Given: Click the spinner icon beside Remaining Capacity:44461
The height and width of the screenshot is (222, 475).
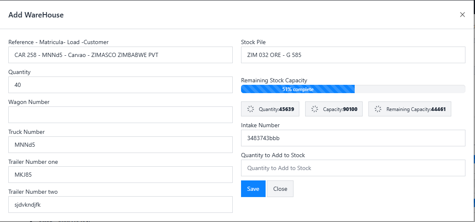Looking at the screenshot, I should coord(378,109).
